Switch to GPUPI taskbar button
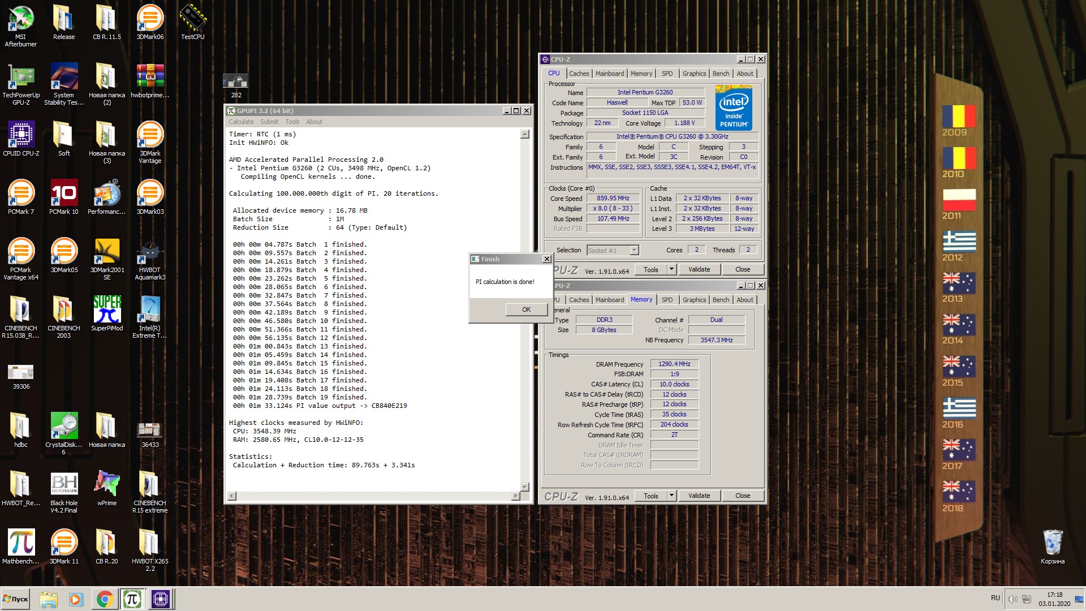Image resolution: width=1086 pixels, height=611 pixels. (x=132, y=599)
